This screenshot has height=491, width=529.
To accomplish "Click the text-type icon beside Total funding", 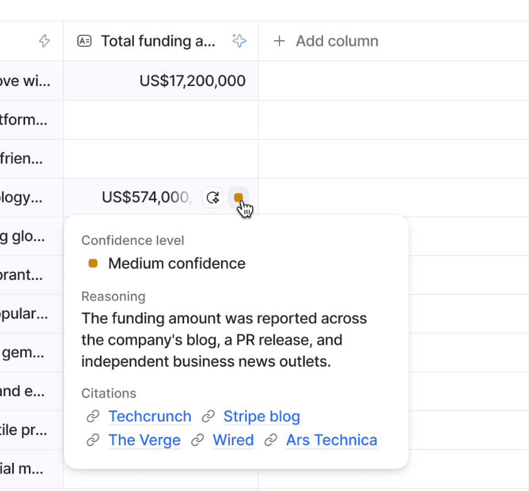I will (84, 41).
